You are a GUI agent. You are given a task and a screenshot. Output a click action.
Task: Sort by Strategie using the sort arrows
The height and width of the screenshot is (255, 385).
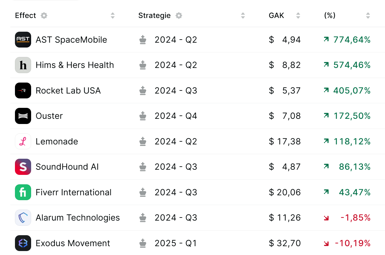coord(243,16)
